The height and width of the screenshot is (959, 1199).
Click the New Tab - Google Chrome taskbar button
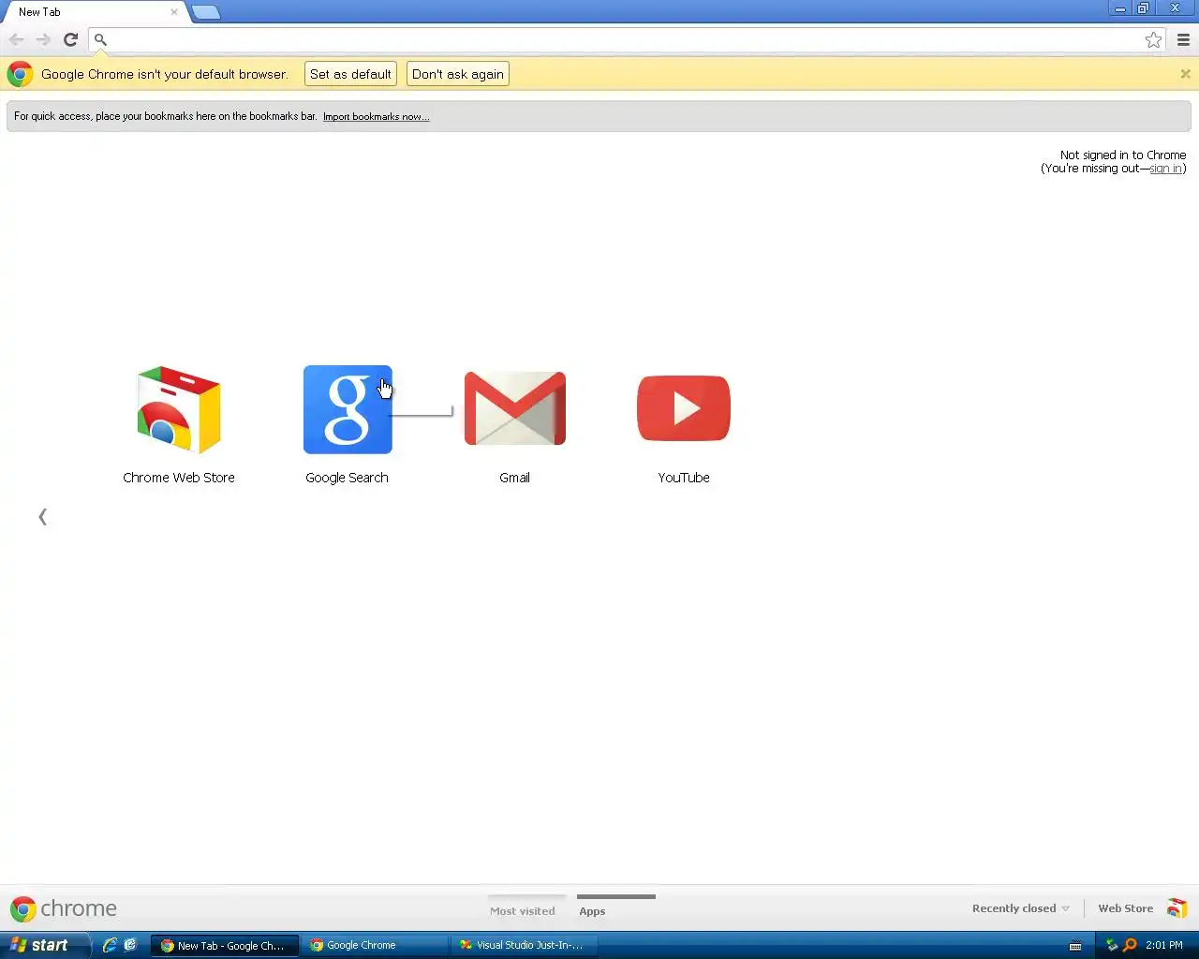(x=225, y=945)
